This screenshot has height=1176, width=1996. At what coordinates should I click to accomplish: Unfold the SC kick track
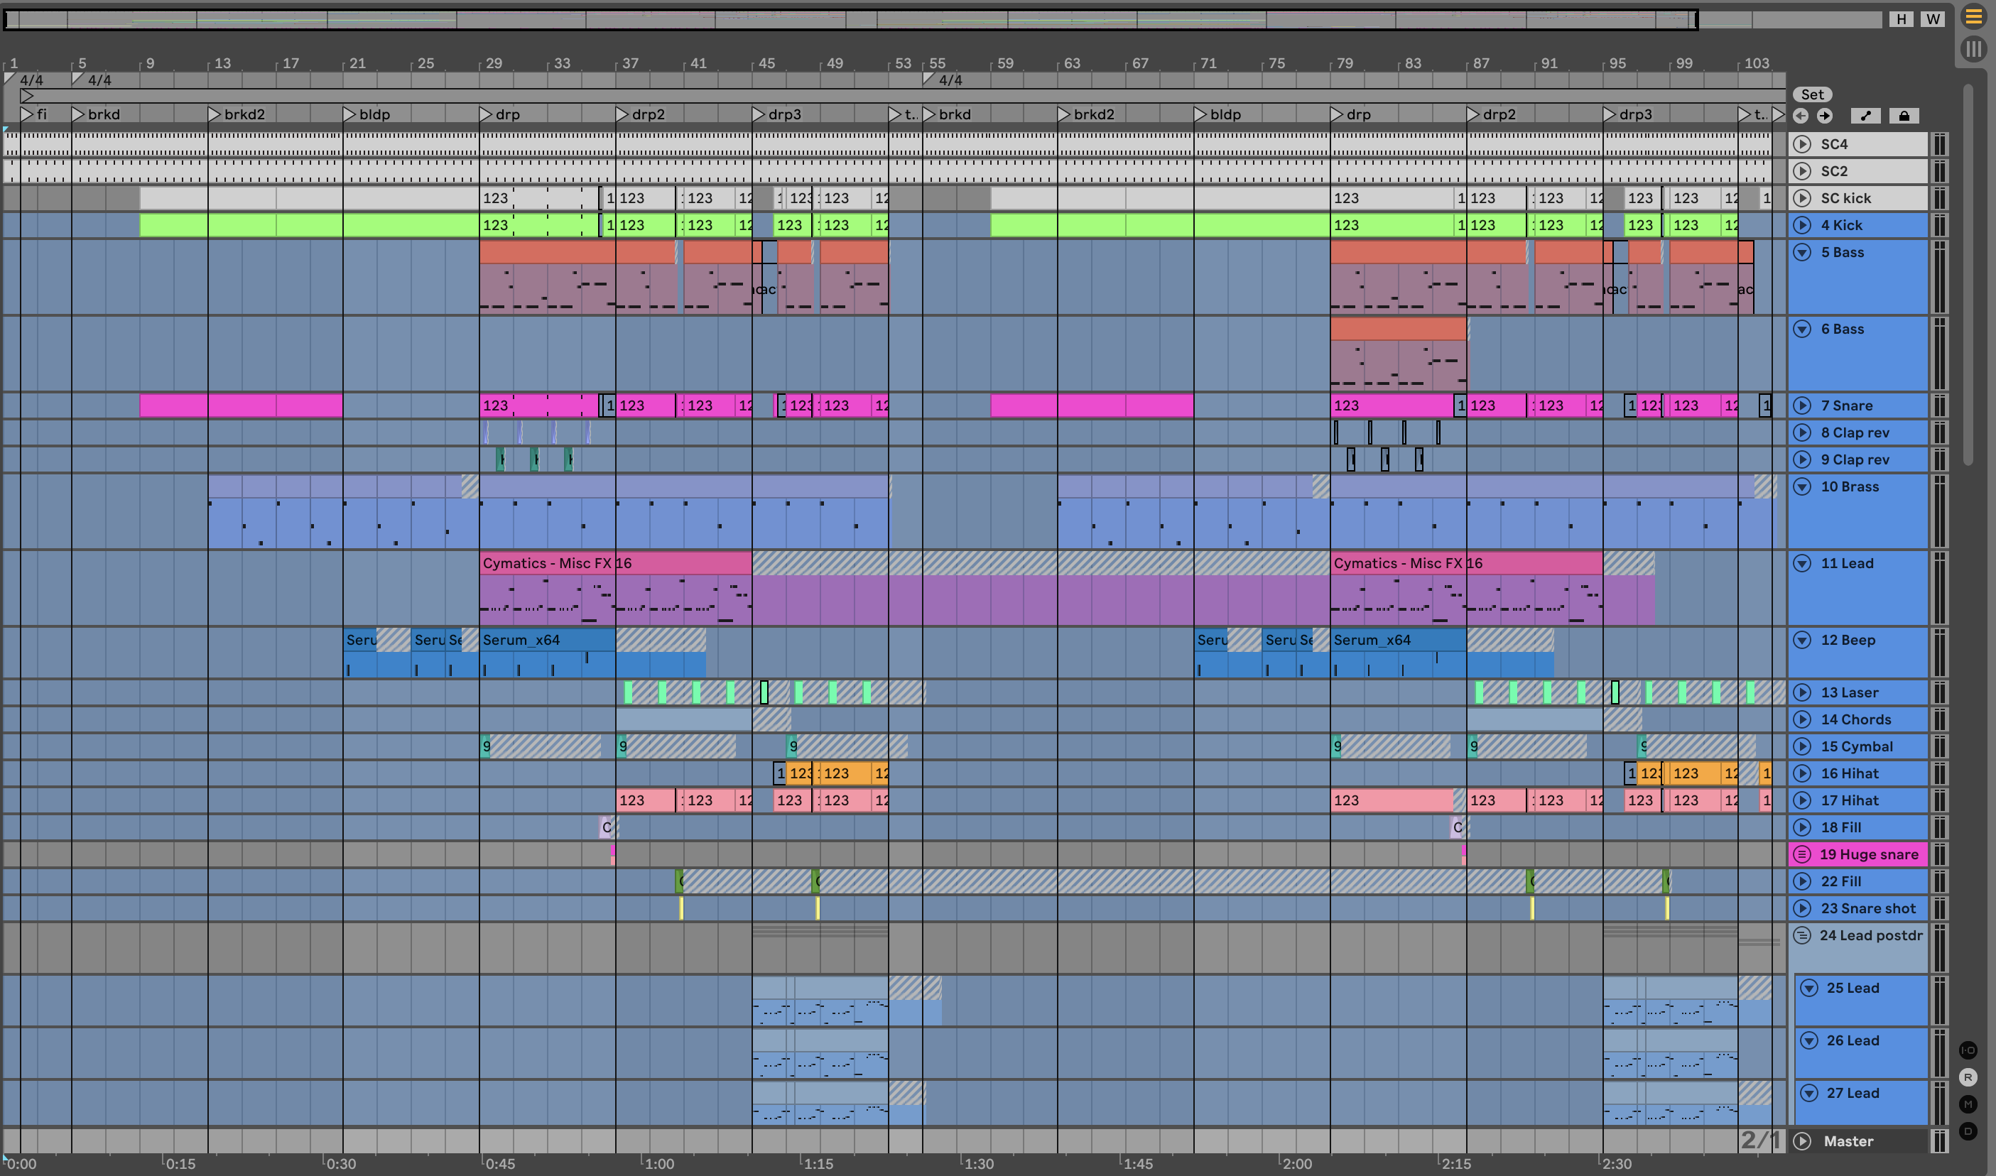(1802, 198)
